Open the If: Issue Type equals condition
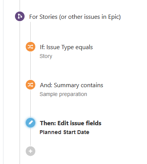147x164 pixels. 66,47
